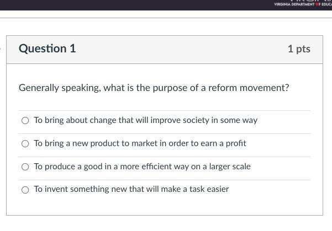Click the dark header bar at the top
This screenshot has height=231, width=332.
pos(138,4)
